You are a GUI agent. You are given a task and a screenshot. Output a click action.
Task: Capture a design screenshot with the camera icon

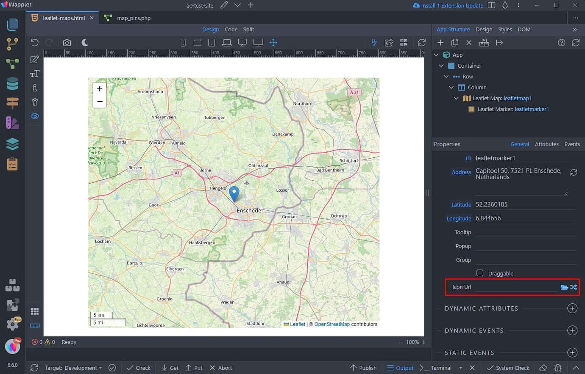pyautogui.click(x=66, y=42)
